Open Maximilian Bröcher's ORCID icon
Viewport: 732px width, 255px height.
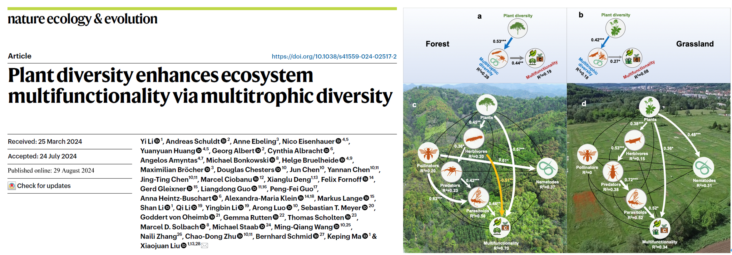click(x=207, y=169)
